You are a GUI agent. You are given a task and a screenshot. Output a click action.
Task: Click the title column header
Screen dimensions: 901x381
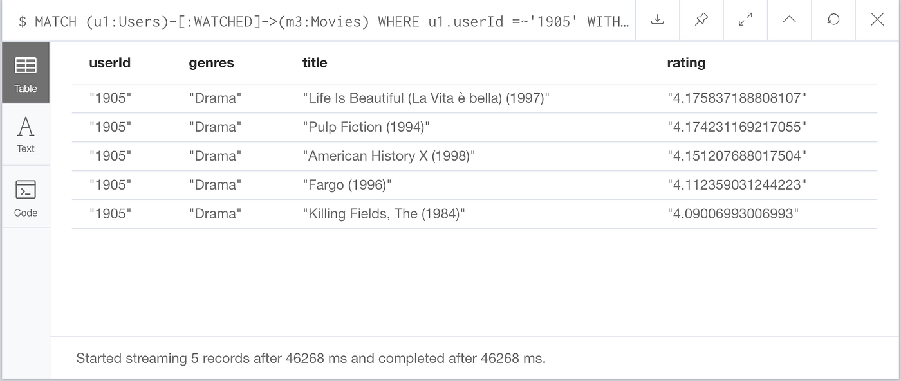[x=315, y=62]
